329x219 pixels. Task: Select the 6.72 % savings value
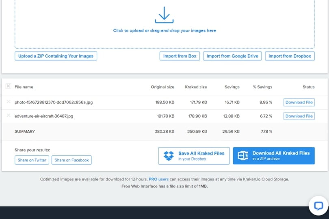tap(266, 116)
